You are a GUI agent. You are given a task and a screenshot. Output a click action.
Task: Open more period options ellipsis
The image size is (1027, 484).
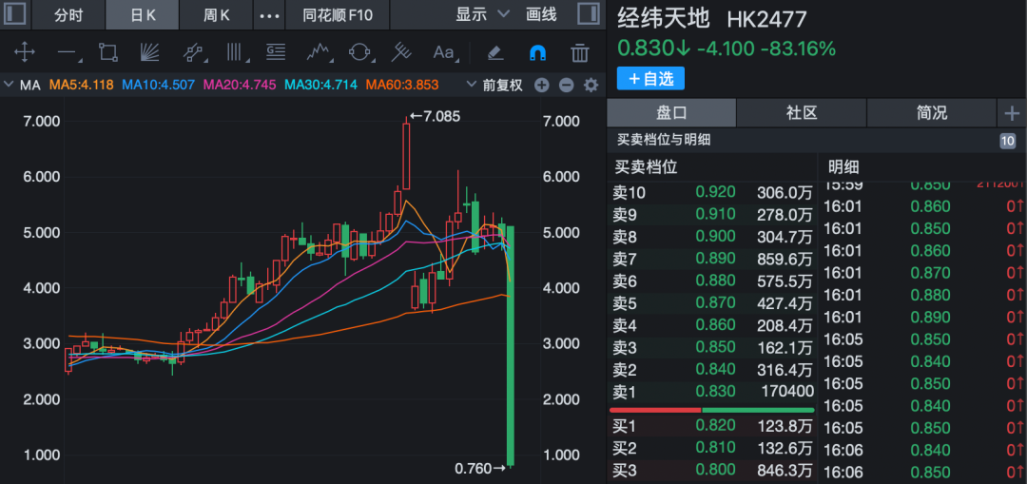270,15
